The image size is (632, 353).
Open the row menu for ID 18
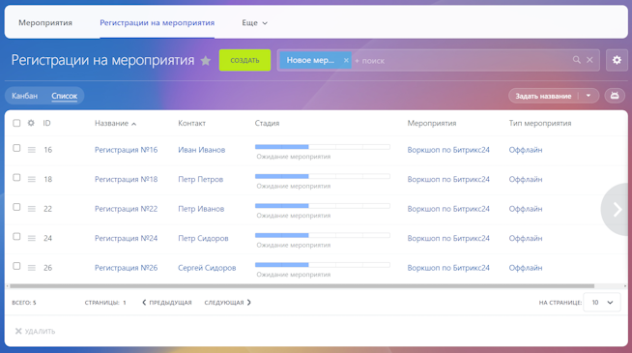tap(32, 179)
